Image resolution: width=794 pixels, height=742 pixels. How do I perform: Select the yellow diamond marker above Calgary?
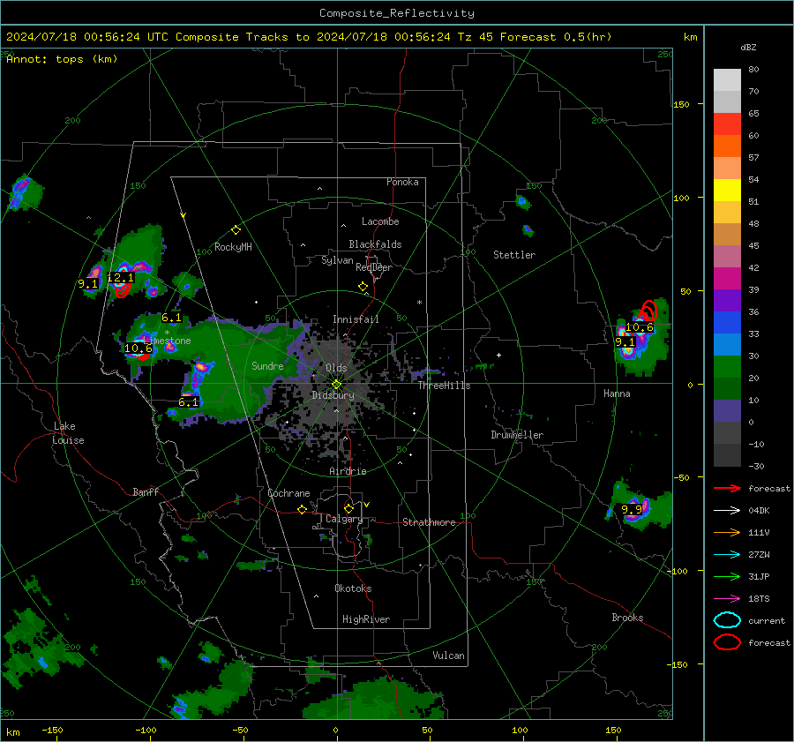(348, 508)
